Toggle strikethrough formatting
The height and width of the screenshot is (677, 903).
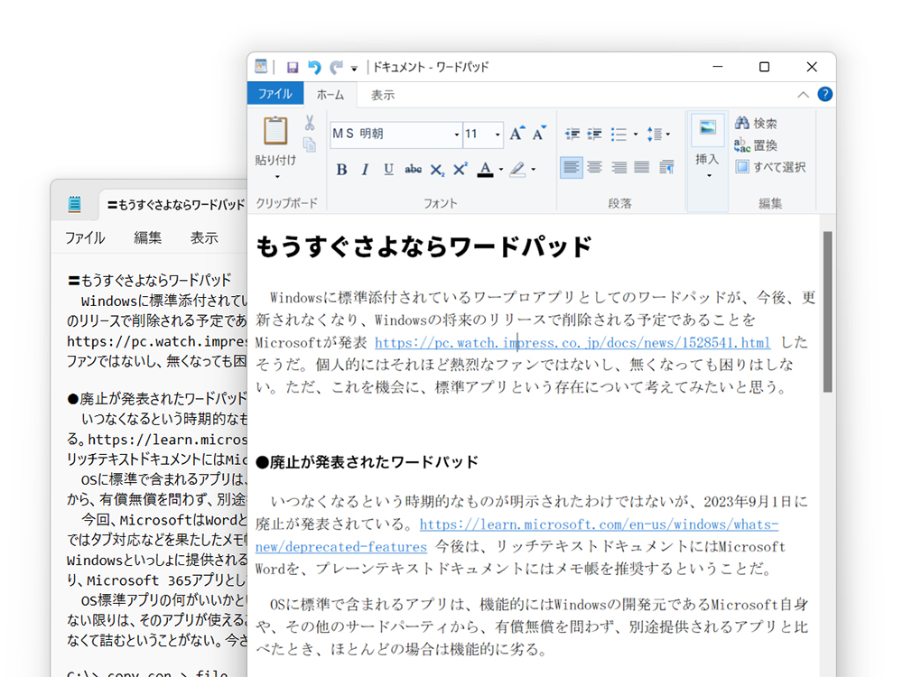click(x=413, y=170)
